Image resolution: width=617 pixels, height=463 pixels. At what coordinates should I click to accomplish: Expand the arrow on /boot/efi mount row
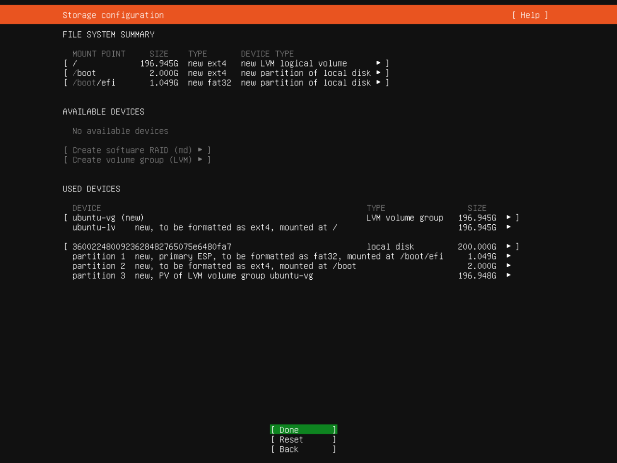tap(378, 82)
